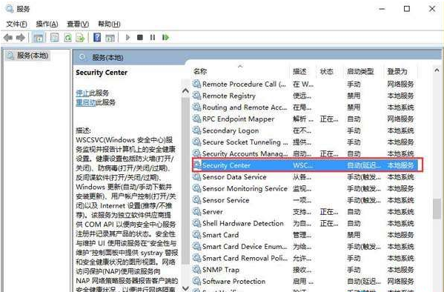This screenshot has width=444, height=292.
Task: Click the Forward arrow toolbar icon
Action: click(21, 37)
